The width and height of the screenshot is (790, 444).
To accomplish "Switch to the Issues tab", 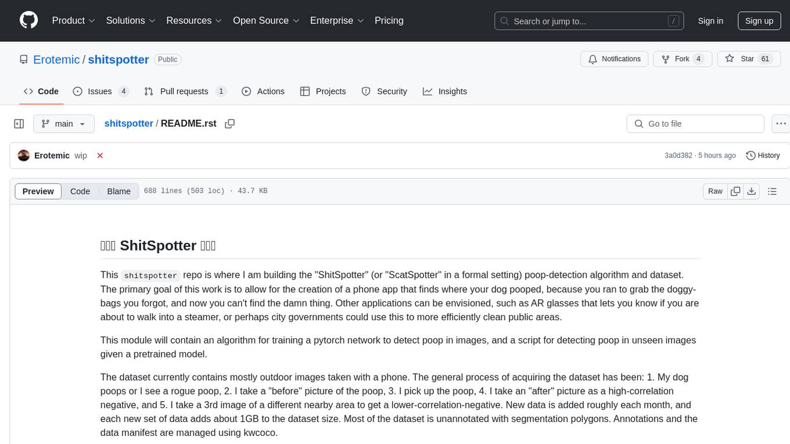I will click(x=100, y=91).
